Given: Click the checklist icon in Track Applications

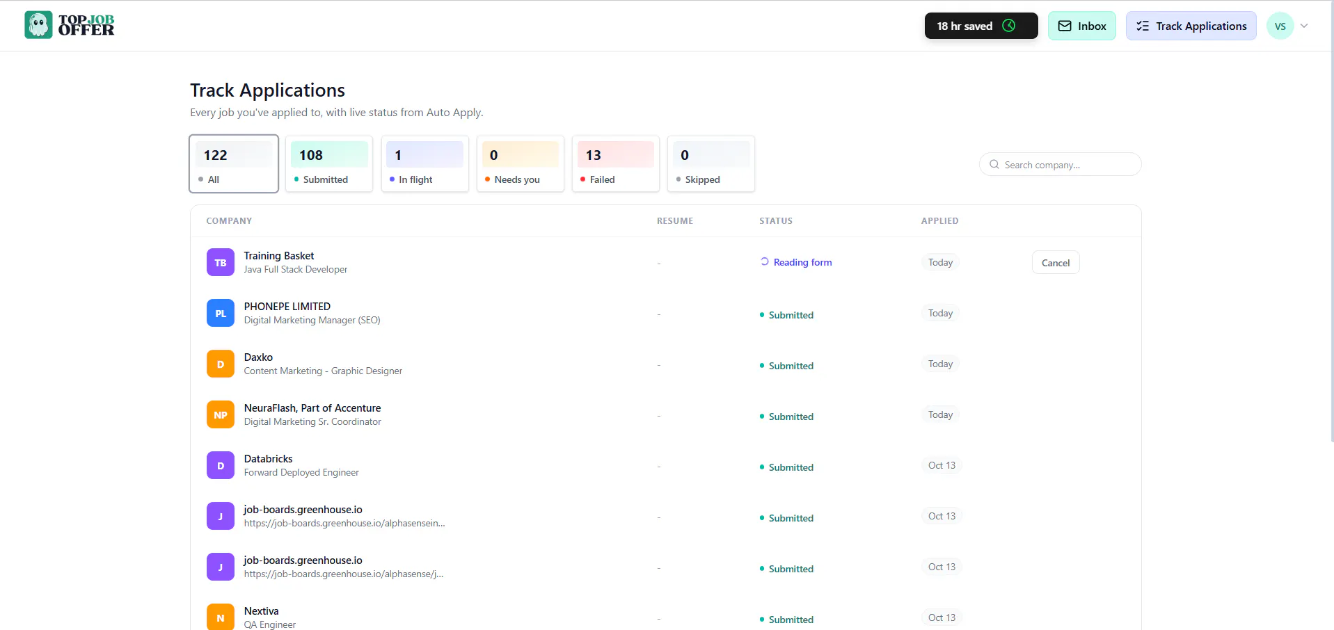Looking at the screenshot, I should coord(1143,26).
